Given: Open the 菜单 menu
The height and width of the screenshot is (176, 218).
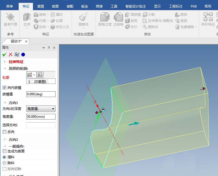Looking at the screenshot, I should point(10,6).
